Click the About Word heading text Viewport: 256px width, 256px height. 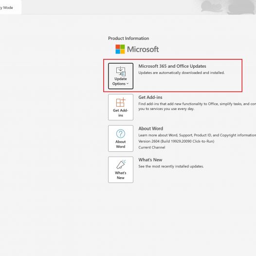[x=151, y=128]
